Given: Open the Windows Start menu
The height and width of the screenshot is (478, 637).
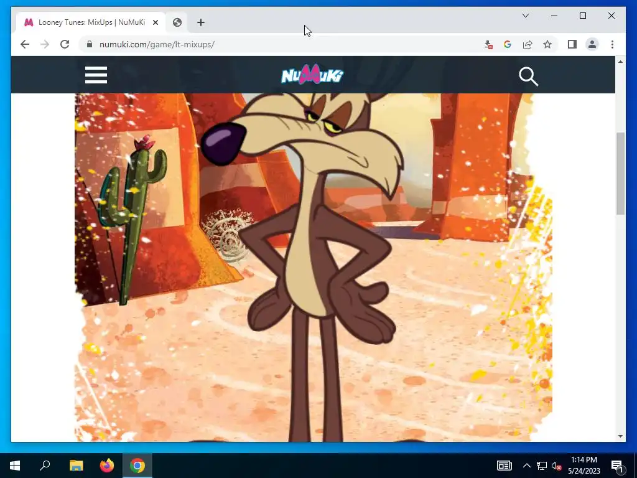Looking at the screenshot, I should pos(15,466).
